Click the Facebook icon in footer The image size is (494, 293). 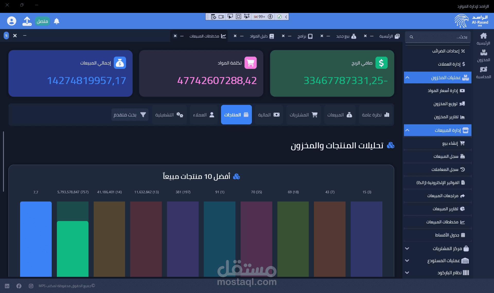tap(19, 286)
